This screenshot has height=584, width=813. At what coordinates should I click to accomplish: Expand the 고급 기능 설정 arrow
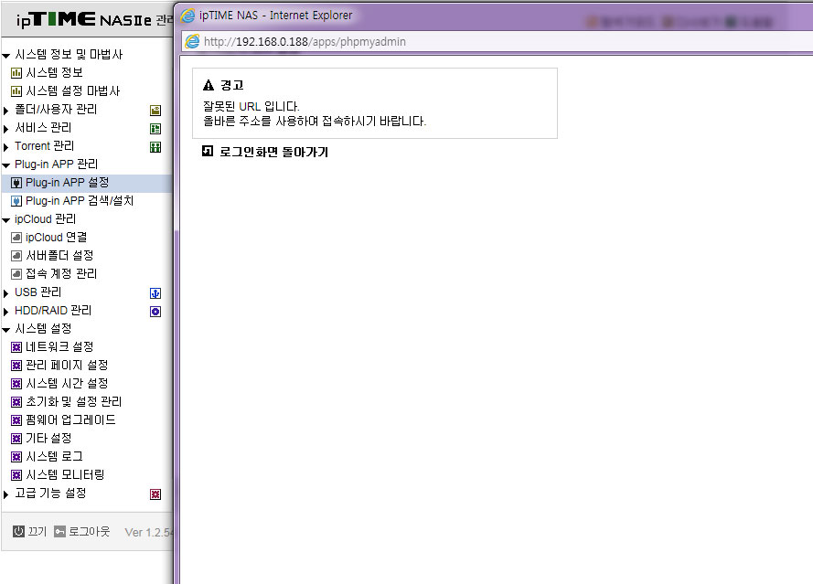tap(5, 494)
